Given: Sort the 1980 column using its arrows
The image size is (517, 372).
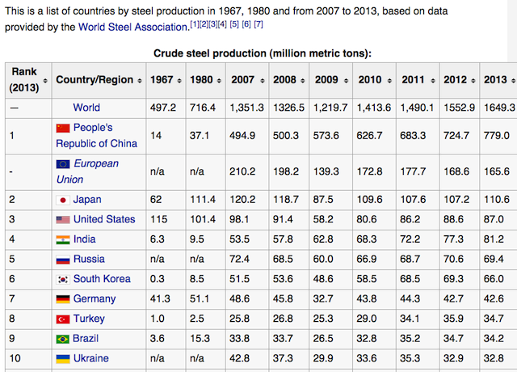Looking at the screenshot, I should pyautogui.click(x=219, y=81).
